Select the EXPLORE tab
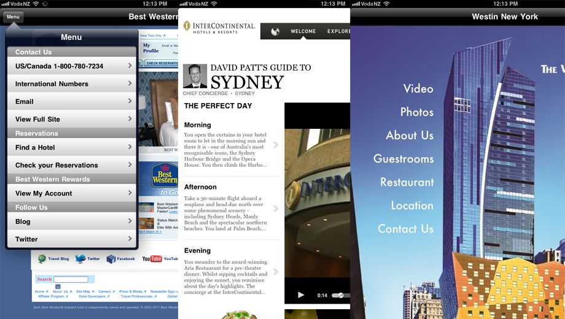This screenshot has width=565, height=319. click(338, 31)
